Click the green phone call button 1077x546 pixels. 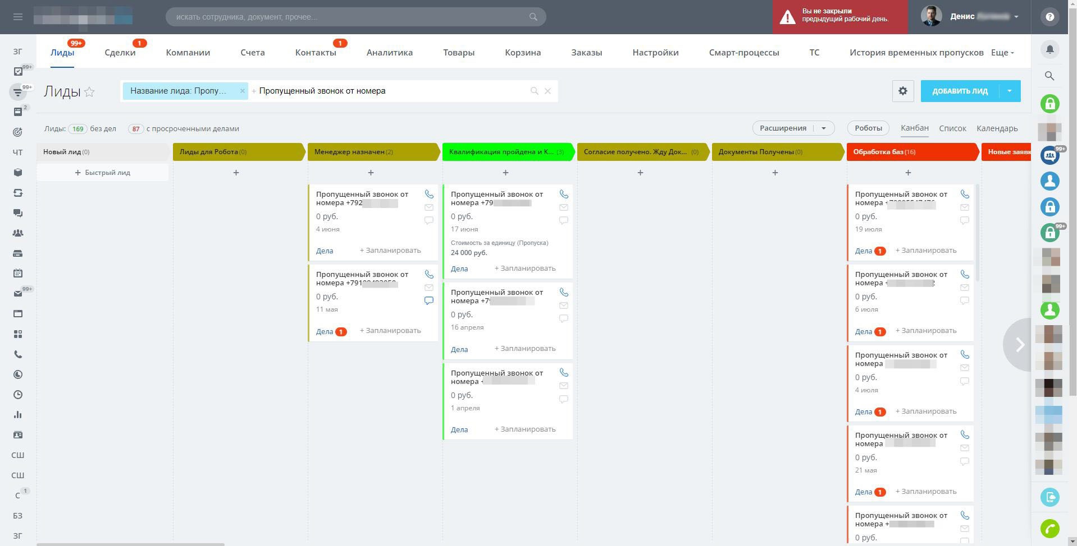coord(1049,528)
